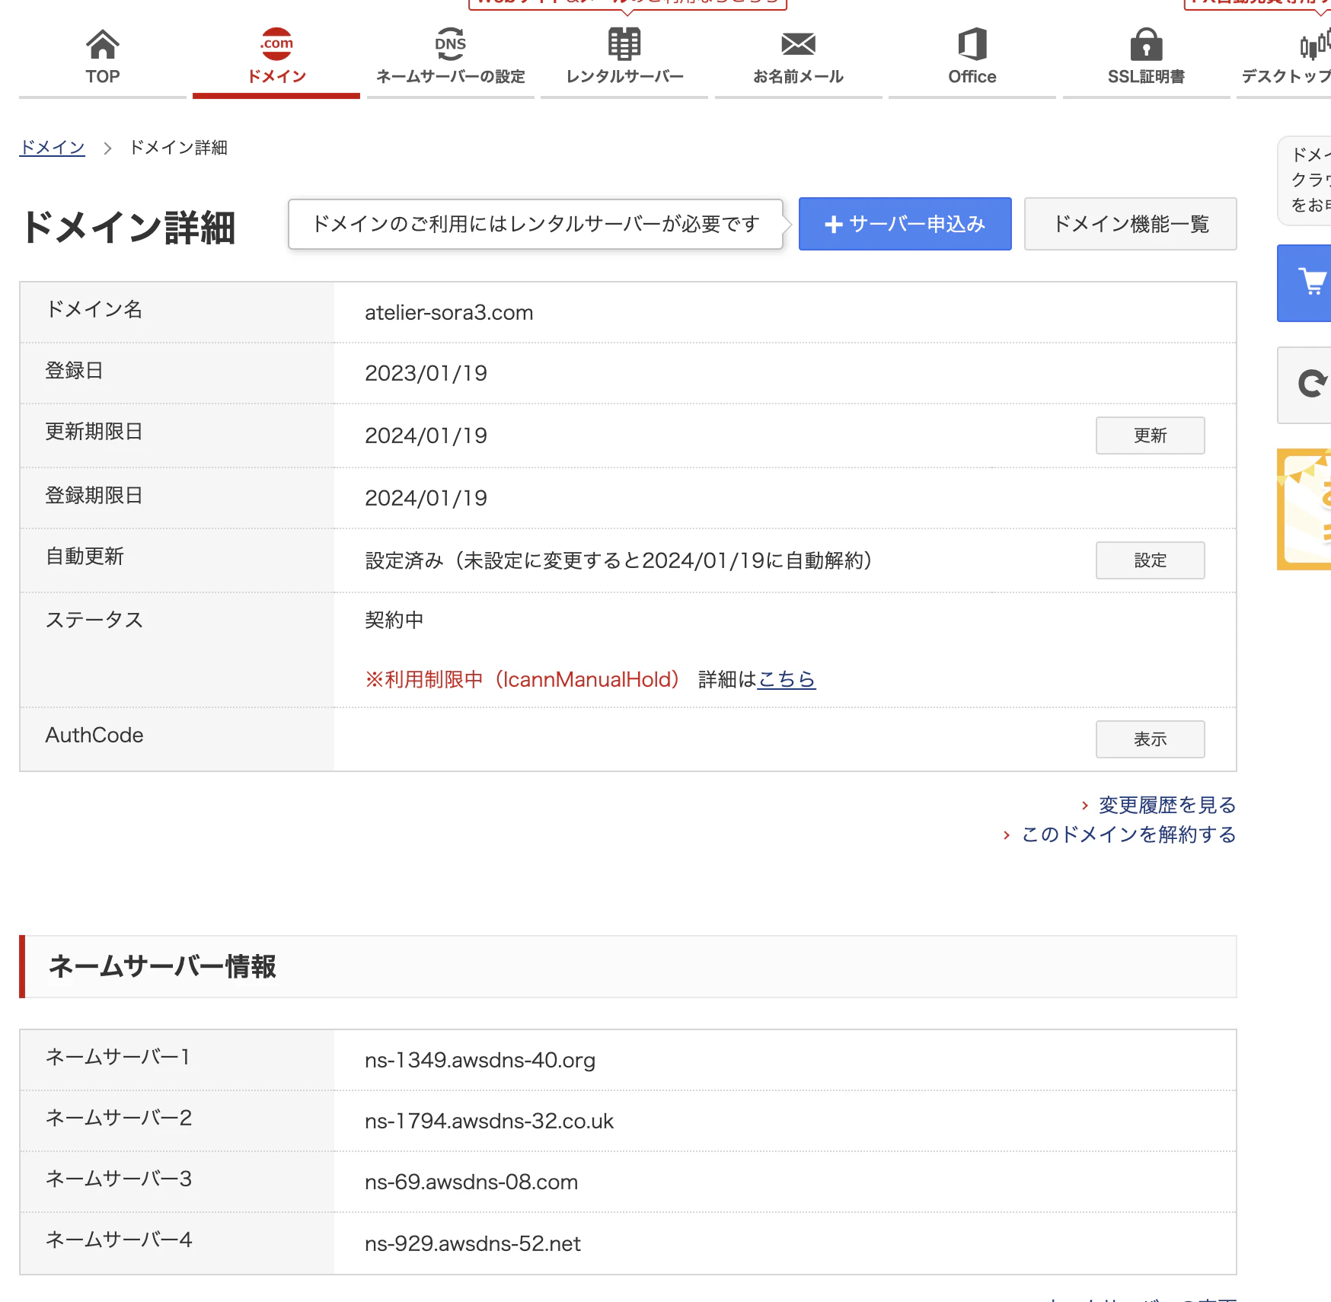Screen dimensions: 1331x1302
Task: Switch to SSL証明書 tab label
Action: point(1146,77)
